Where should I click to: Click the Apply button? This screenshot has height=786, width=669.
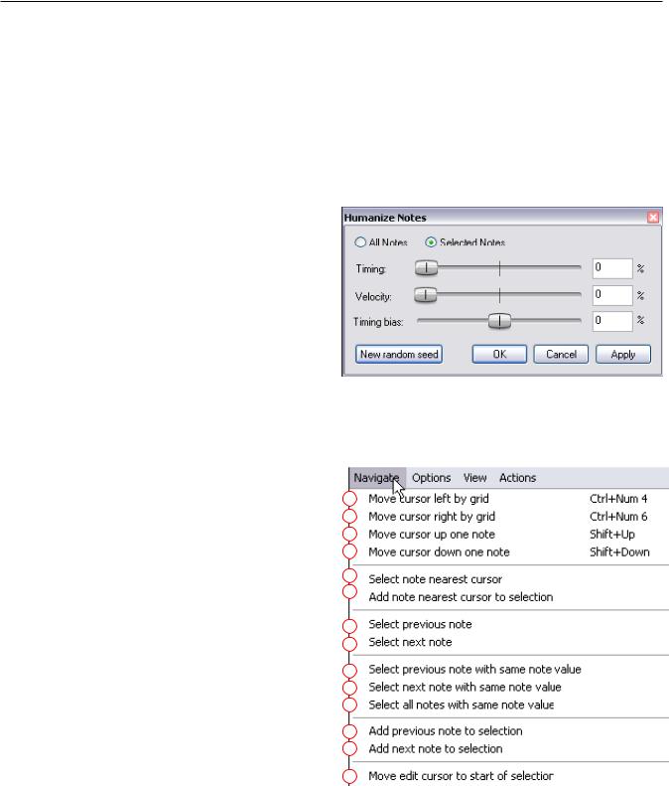tap(623, 354)
